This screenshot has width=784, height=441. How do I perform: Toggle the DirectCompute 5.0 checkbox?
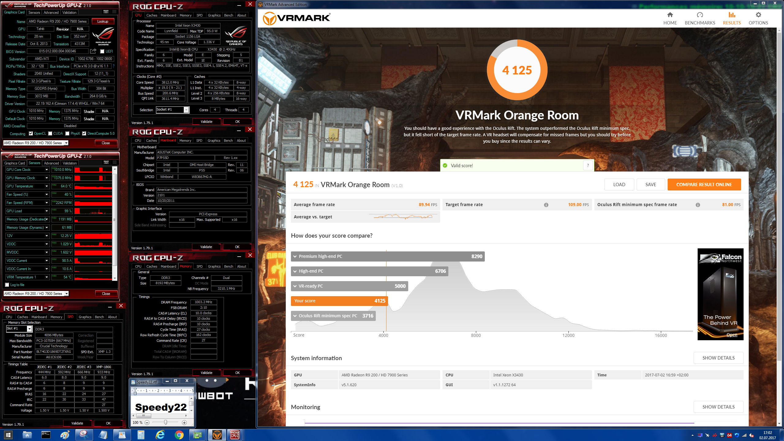click(84, 134)
